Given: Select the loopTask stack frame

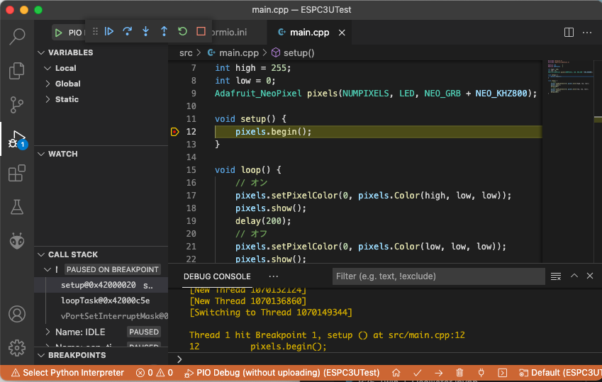Looking at the screenshot, I should [x=105, y=300].
